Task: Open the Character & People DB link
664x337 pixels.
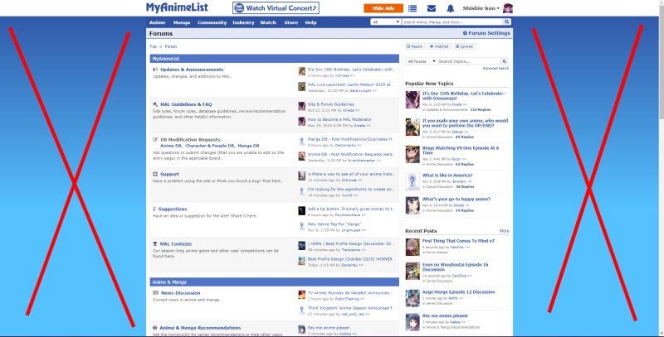Action: point(210,146)
